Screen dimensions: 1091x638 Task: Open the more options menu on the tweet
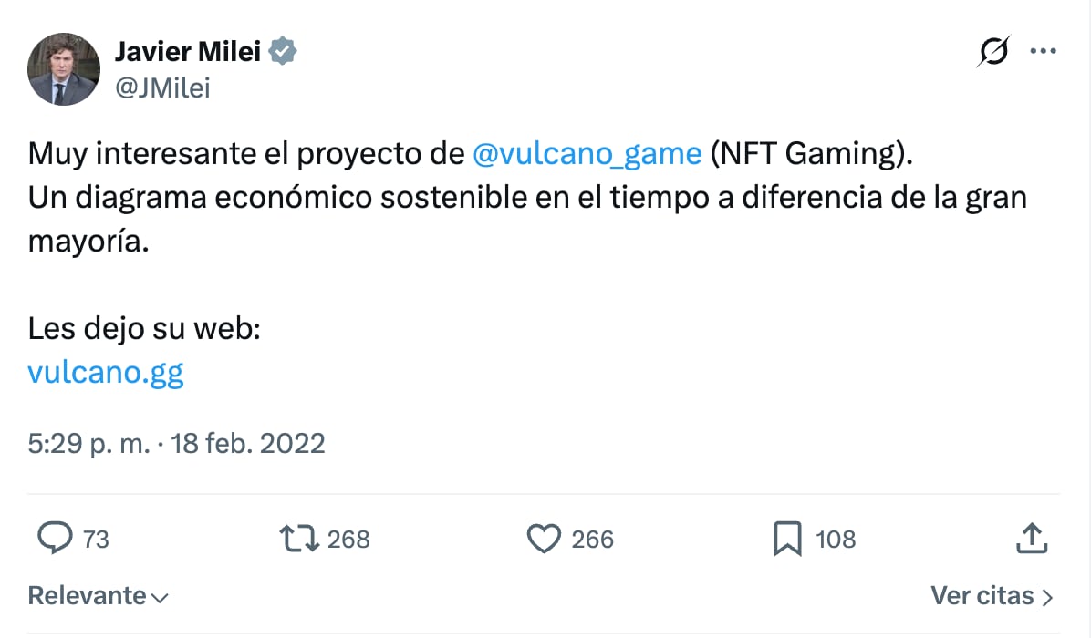(x=1043, y=52)
